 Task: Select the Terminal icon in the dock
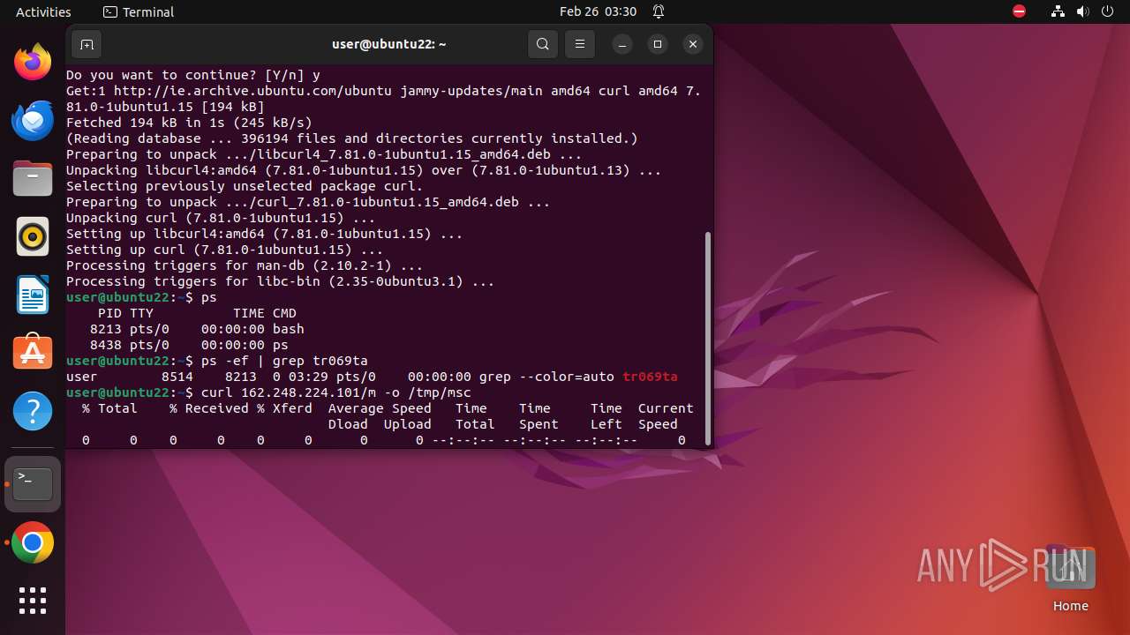(33, 484)
